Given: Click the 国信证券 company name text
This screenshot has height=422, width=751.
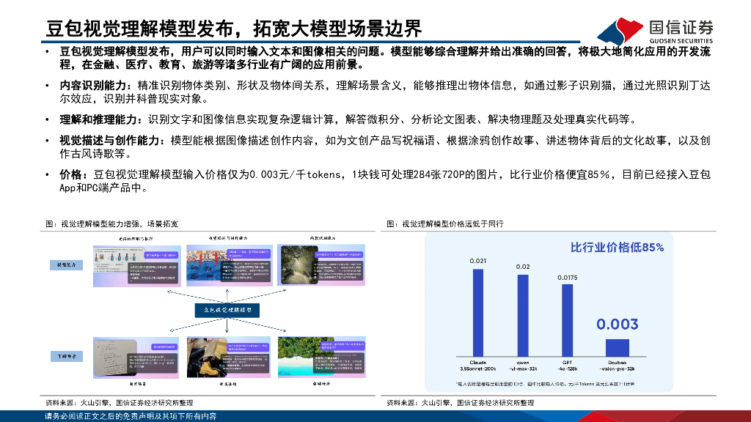Looking at the screenshot, I should 681,27.
